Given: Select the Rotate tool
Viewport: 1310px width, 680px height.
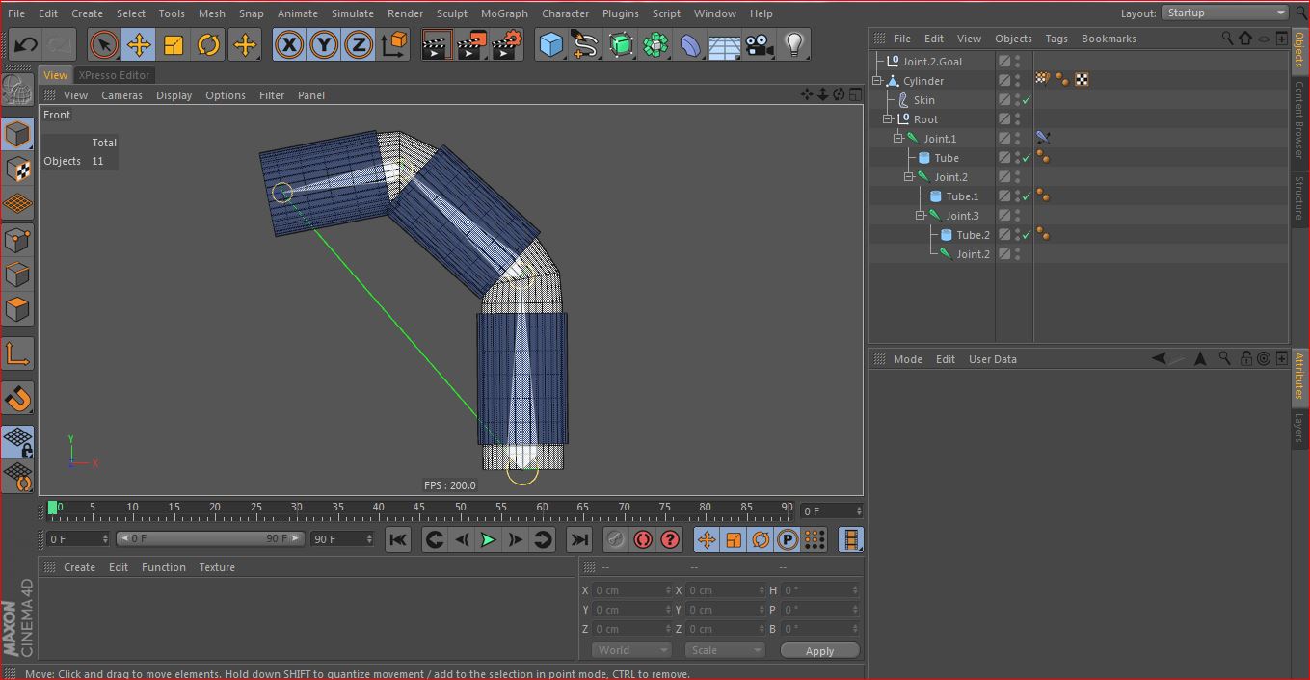Looking at the screenshot, I should click(208, 44).
